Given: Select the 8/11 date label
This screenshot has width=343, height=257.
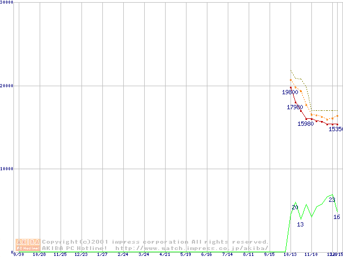Looking at the screenshot, I should coord(249,255).
